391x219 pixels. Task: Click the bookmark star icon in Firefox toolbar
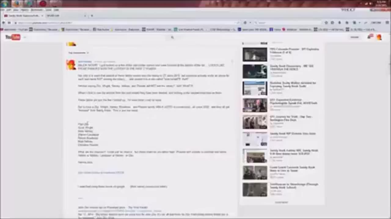[326, 23]
